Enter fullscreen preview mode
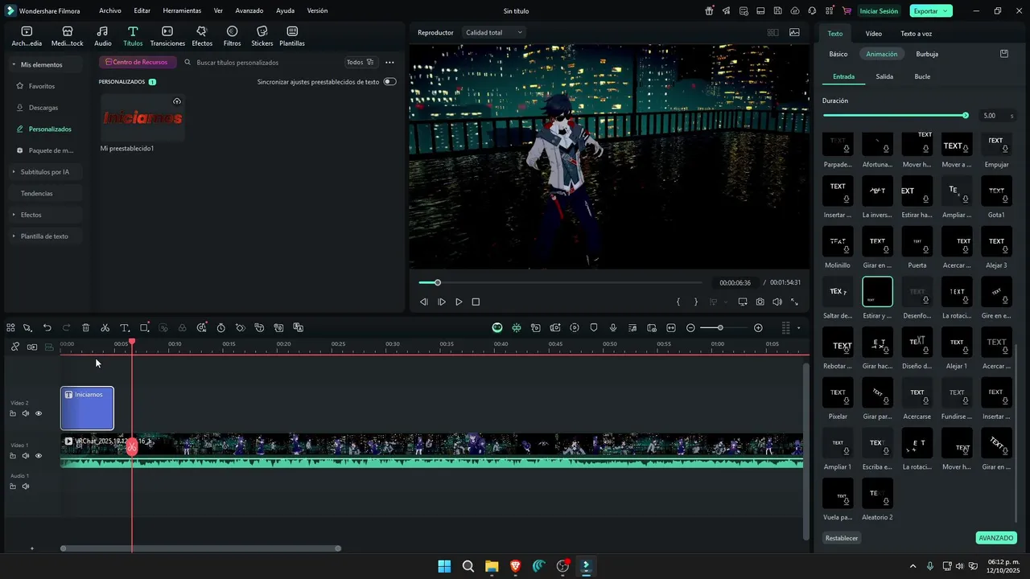The image size is (1030, 579). [x=794, y=302]
